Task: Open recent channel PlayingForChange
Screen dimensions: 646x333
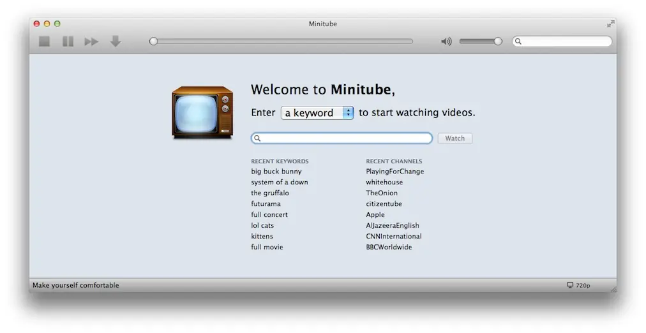Action: 394,171
